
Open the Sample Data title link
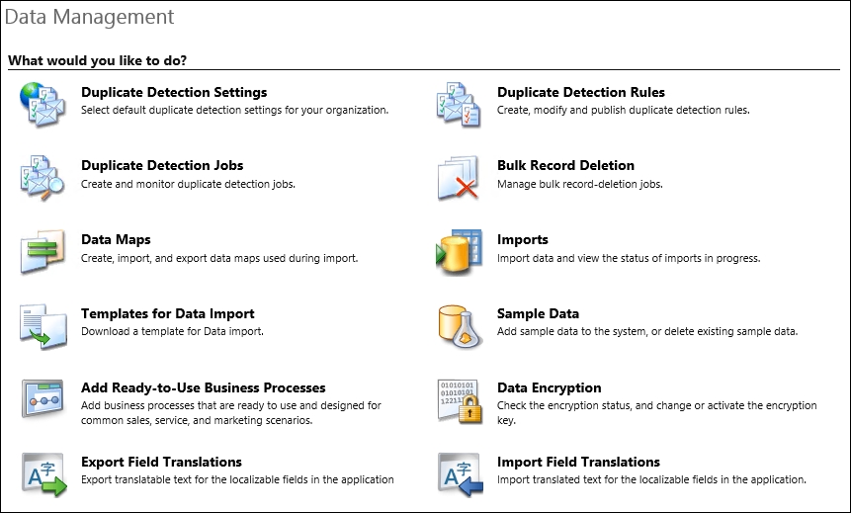pyautogui.click(x=539, y=313)
